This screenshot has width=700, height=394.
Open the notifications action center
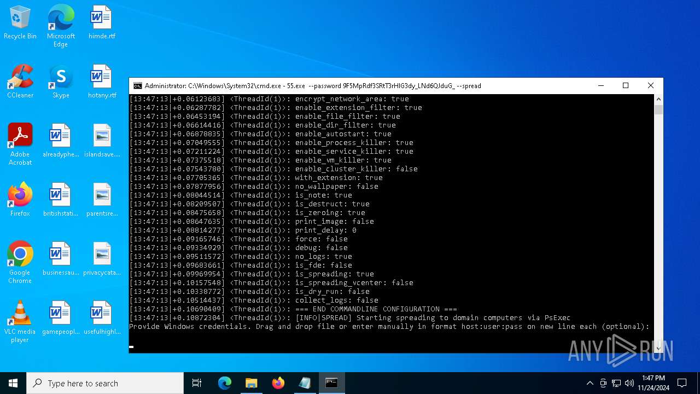(x=682, y=383)
